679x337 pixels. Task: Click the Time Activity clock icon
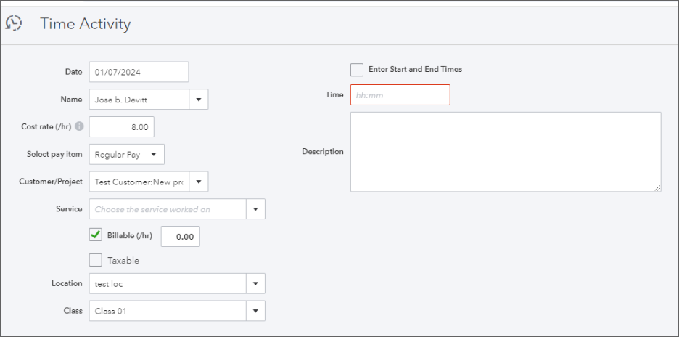click(x=13, y=23)
